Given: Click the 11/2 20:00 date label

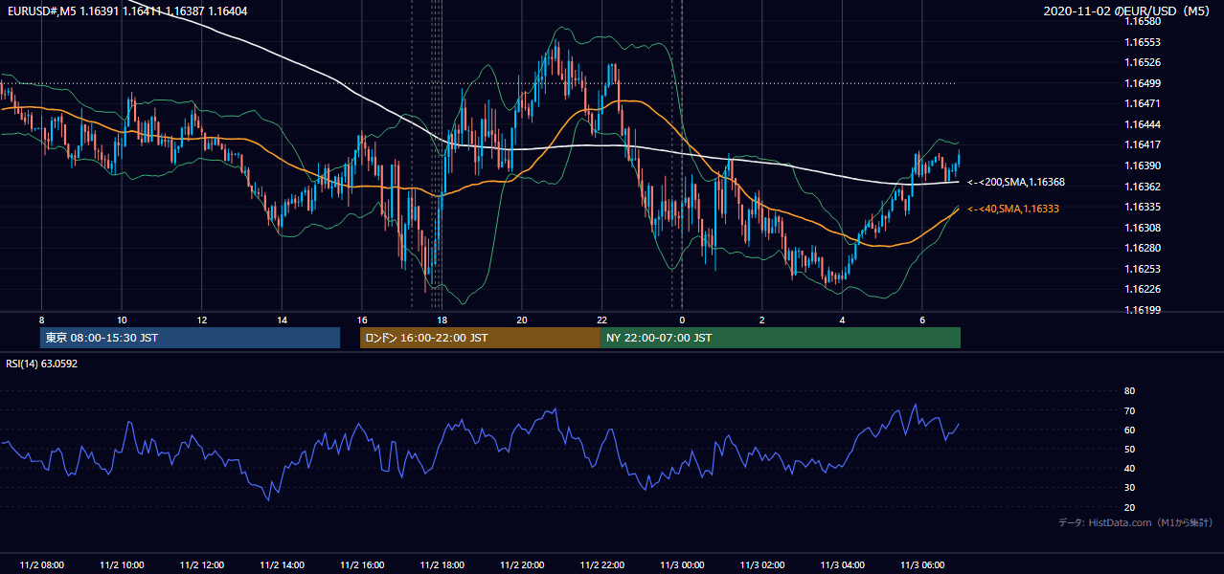Looking at the screenshot, I should [x=522, y=565].
